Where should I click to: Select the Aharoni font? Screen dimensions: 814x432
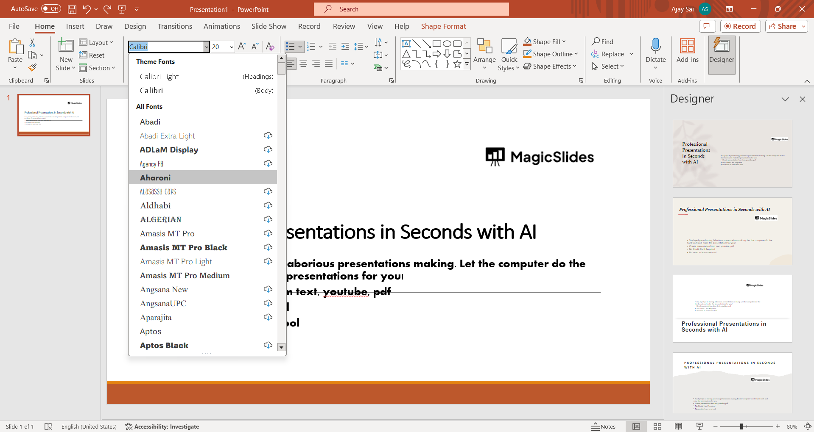pyautogui.click(x=156, y=177)
